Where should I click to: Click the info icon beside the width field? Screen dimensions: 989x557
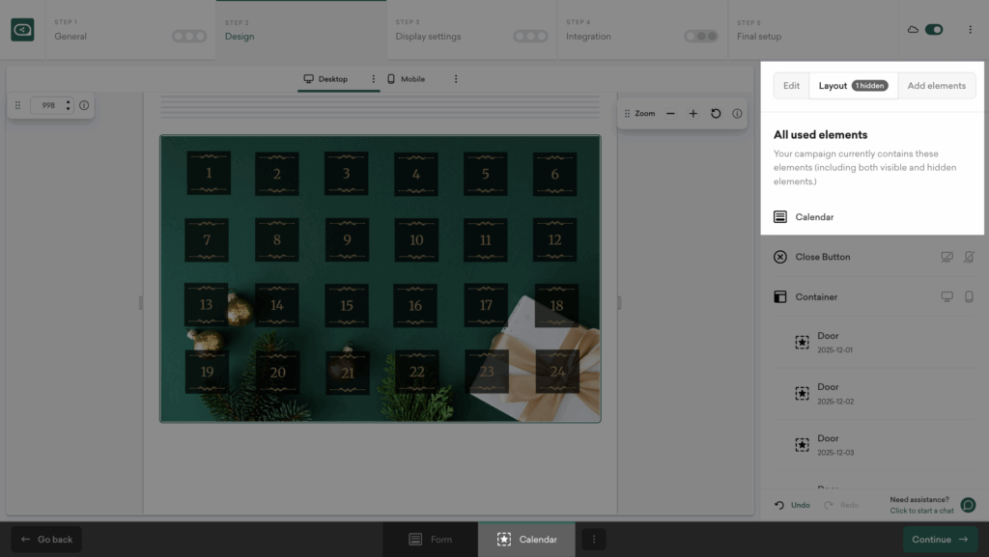[x=84, y=105]
